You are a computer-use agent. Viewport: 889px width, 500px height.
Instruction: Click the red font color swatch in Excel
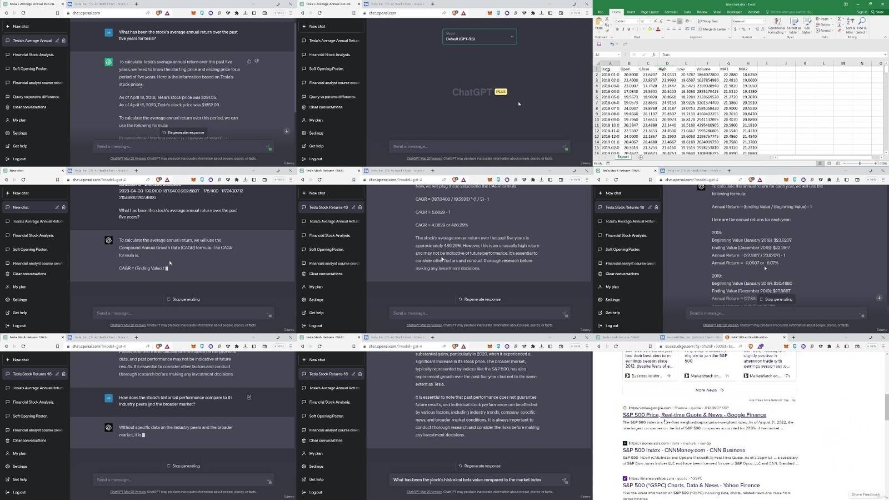[x=658, y=29]
